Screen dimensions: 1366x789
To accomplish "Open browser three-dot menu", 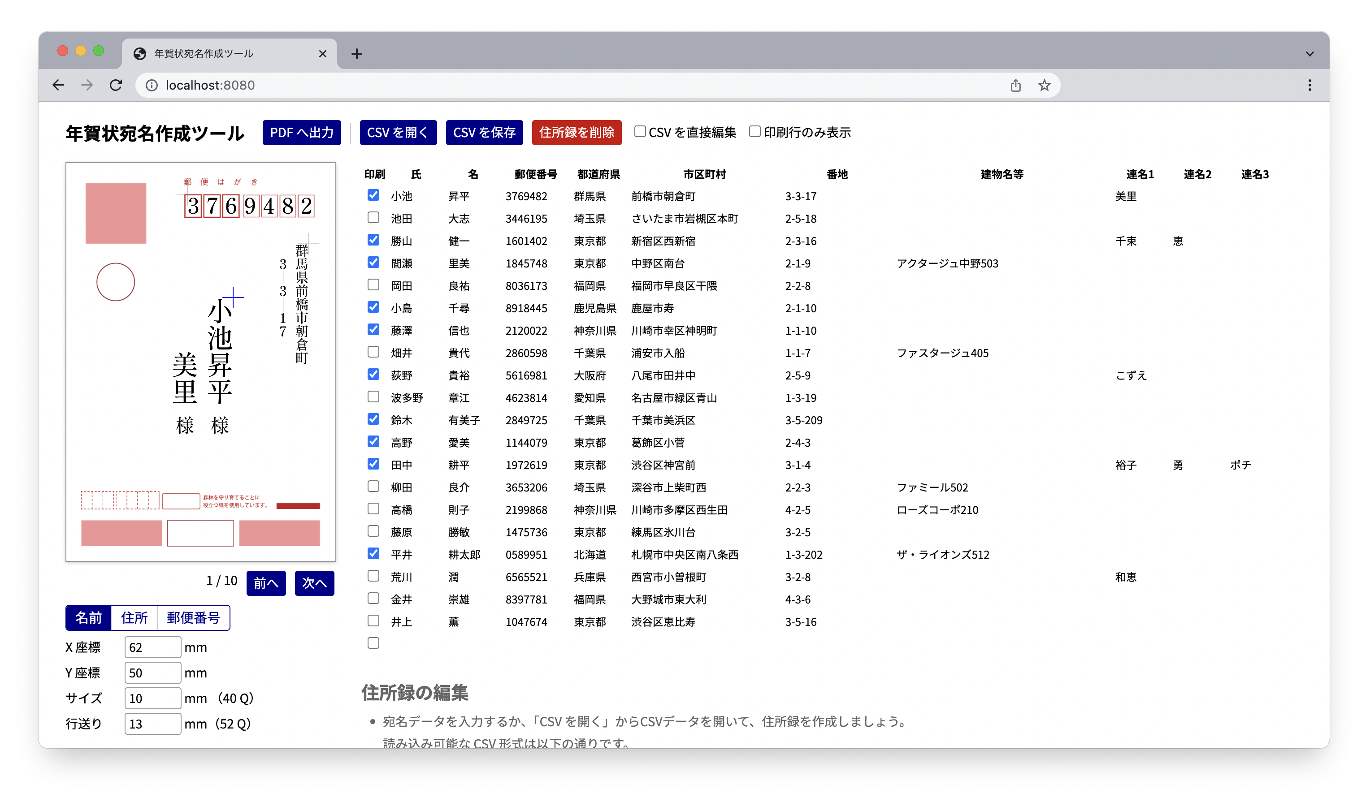I will (1309, 85).
